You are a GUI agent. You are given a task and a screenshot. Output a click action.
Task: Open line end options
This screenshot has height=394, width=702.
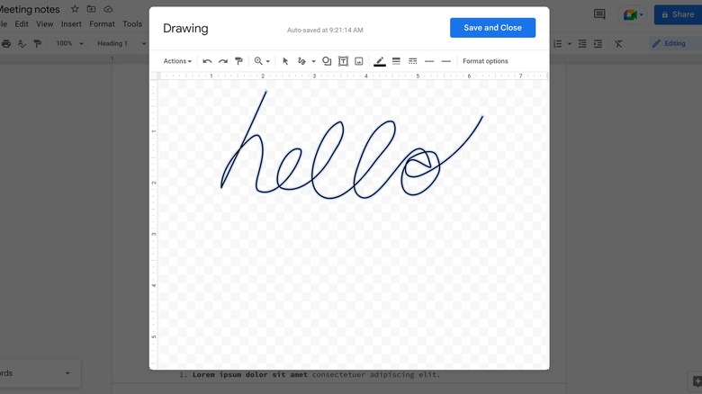click(x=445, y=61)
